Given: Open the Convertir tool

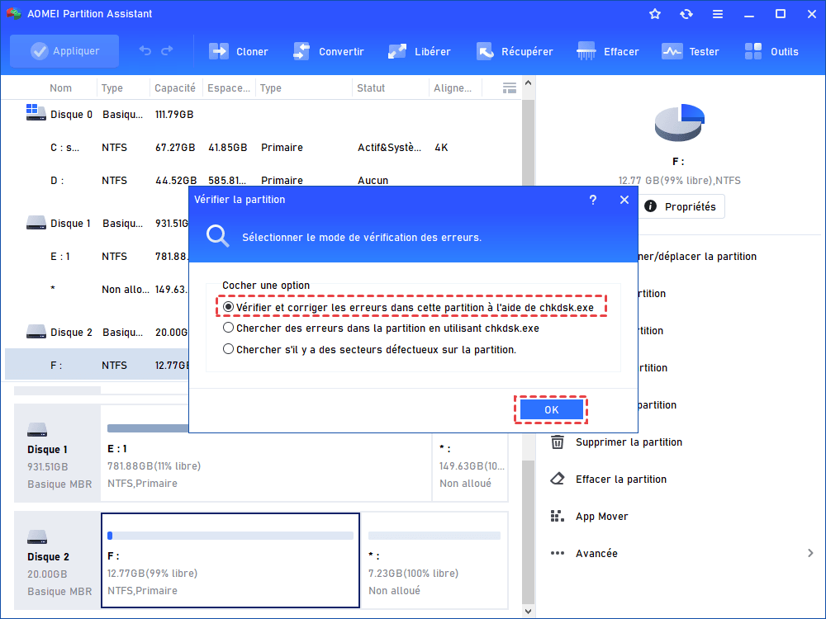Looking at the screenshot, I should [301, 51].
